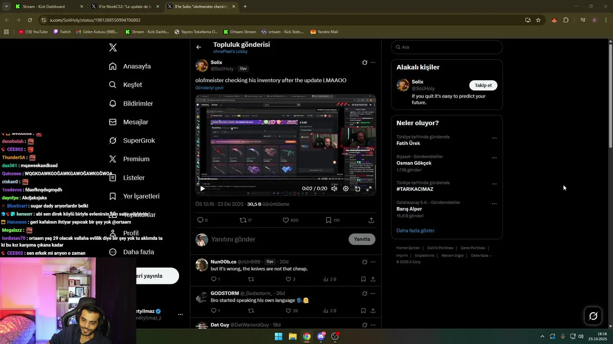Open Solix profile avatar on the post

202,65
